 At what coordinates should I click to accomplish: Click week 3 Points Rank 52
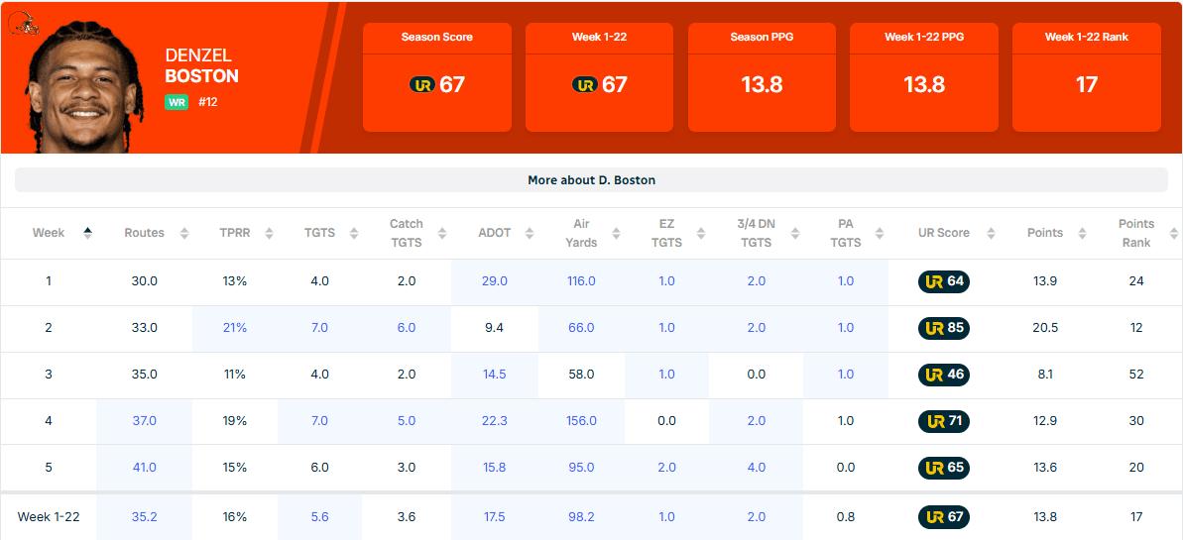[1136, 375]
